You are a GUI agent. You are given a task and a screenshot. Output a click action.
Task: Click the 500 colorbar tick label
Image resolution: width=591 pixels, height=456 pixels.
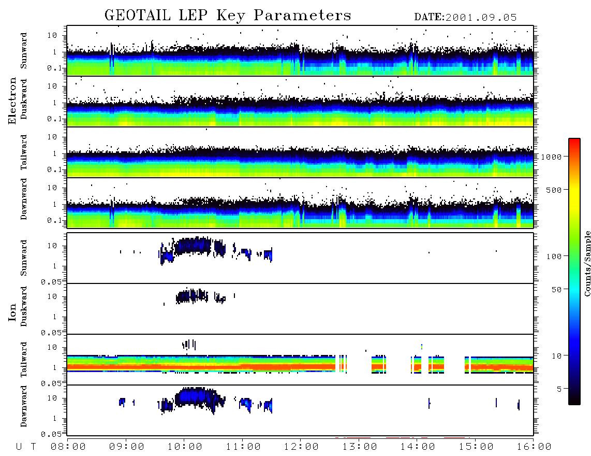click(x=554, y=190)
